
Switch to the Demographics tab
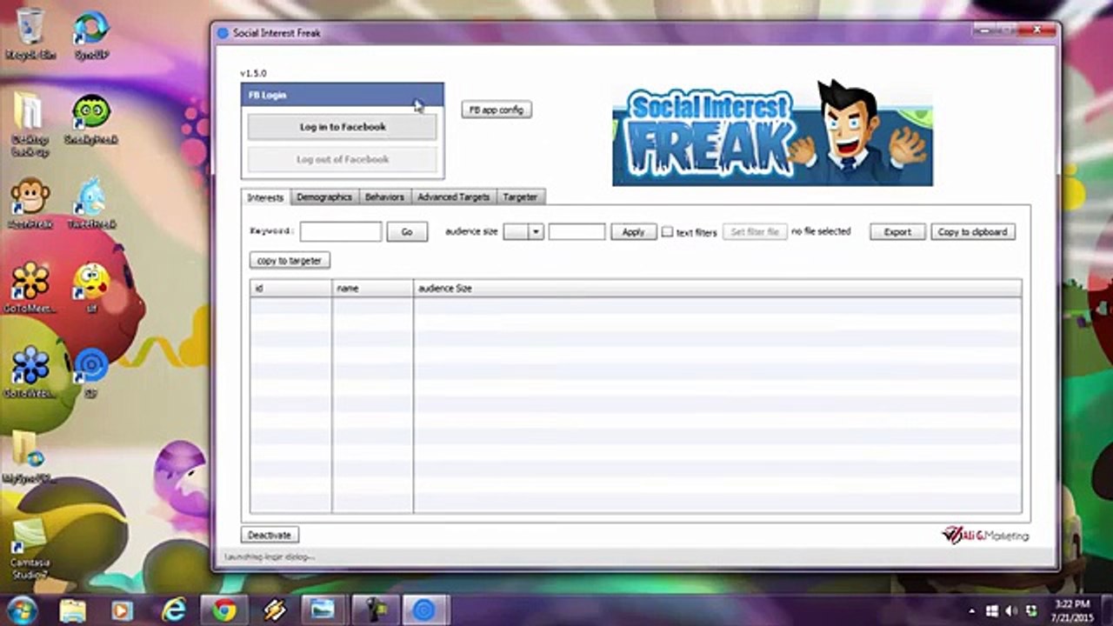click(x=324, y=197)
